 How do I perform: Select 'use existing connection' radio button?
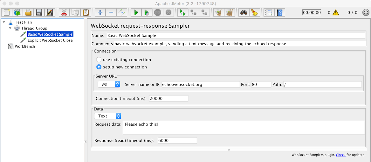coord(99,60)
